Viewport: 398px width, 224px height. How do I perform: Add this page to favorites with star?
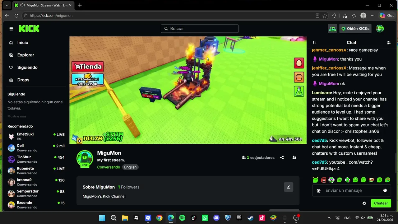(x=325, y=16)
